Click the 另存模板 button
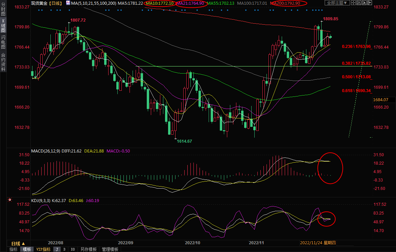 pos(89,249)
